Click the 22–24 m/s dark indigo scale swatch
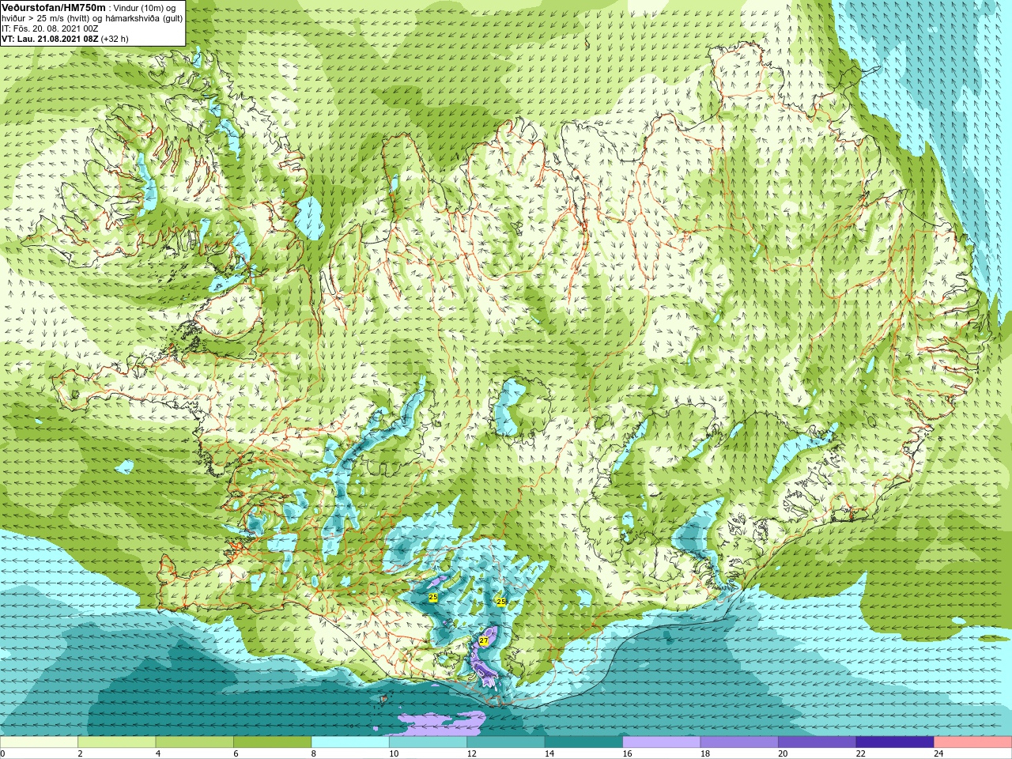 [x=895, y=742]
